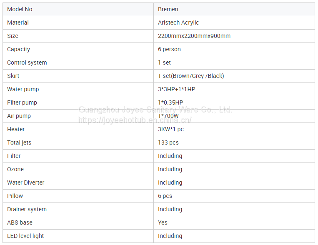The image size is (318, 245).
Task: Click the 'LED level light' row label
Action: click(x=25, y=236)
